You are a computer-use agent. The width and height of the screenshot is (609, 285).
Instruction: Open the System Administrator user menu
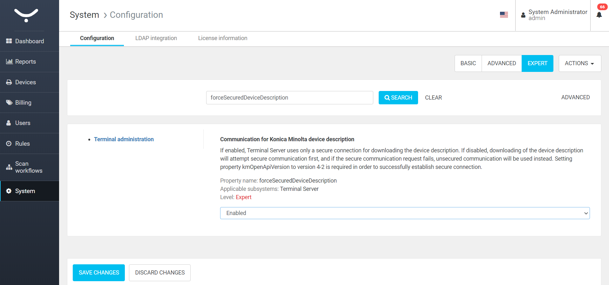[x=554, y=15]
